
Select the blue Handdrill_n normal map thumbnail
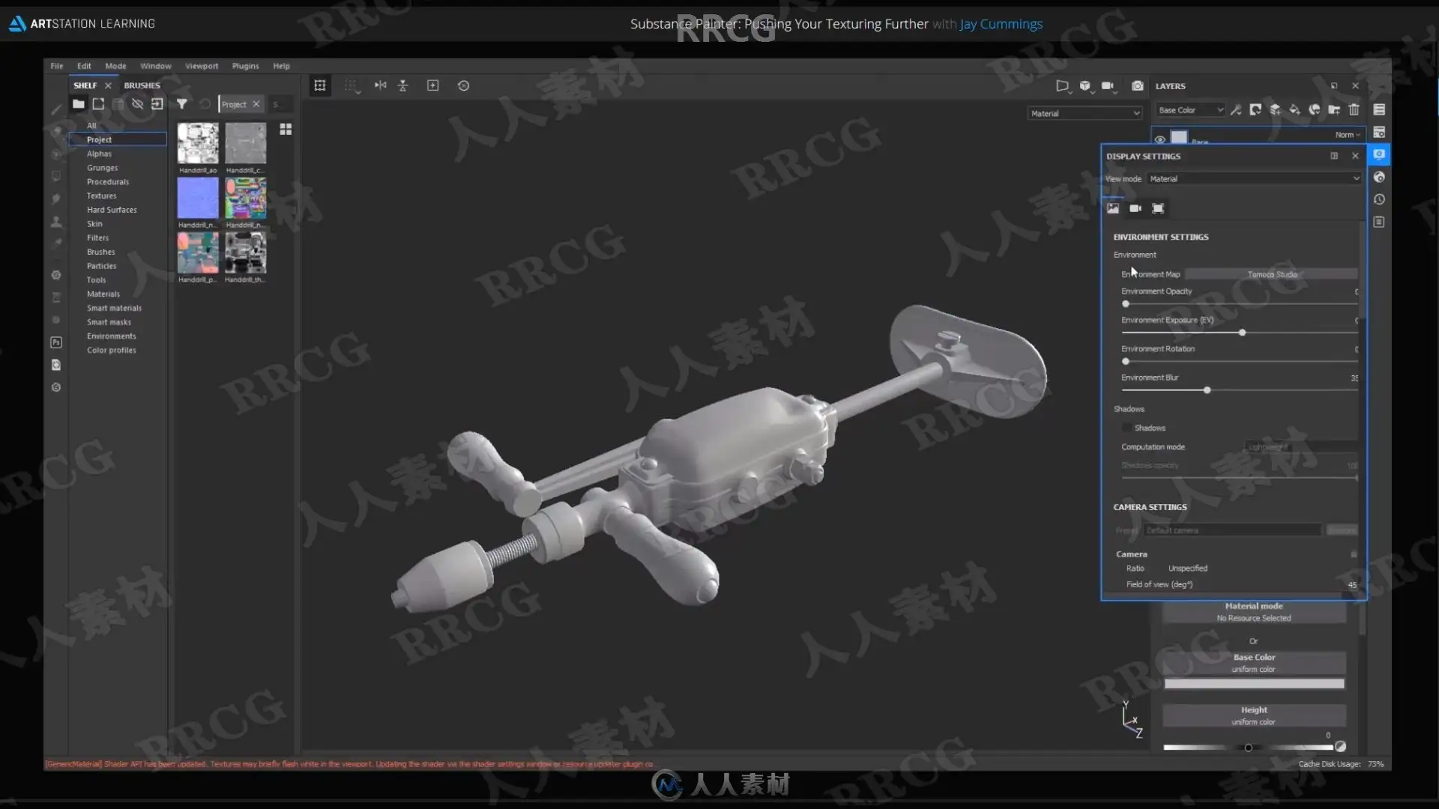[198, 198]
